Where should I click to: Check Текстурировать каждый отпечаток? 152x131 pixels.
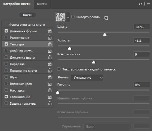pos(59,69)
